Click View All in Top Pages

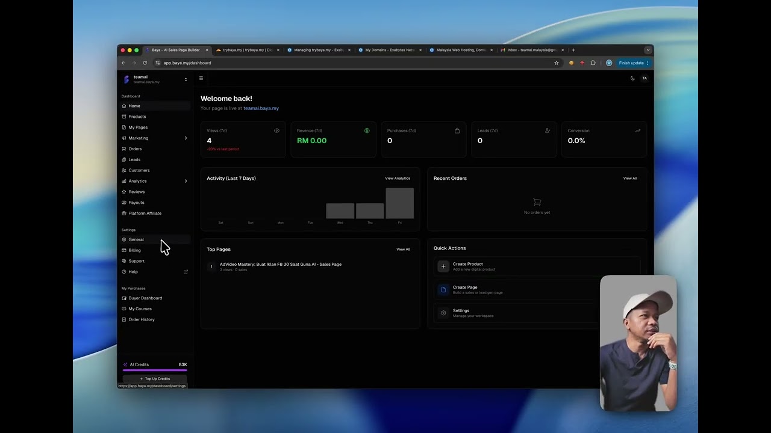(x=403, y=250)
